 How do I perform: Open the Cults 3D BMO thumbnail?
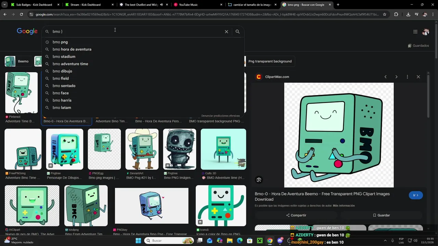pyautogui.click(x=223, y=149)
